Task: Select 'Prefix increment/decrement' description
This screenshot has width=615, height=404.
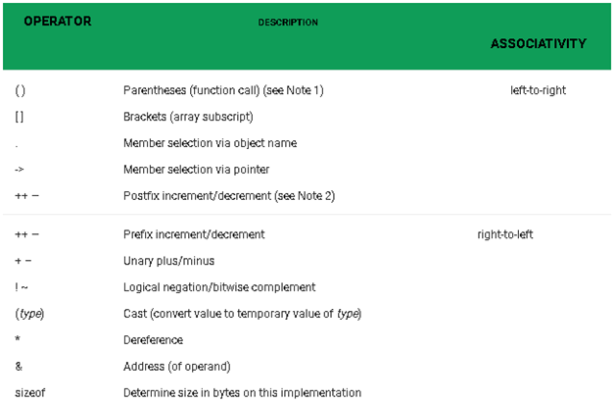Action: (x=194, y=235)
